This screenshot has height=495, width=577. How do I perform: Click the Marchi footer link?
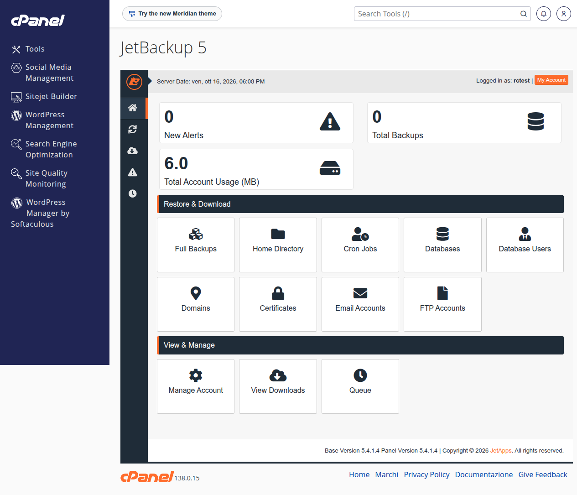pos(387,474)
